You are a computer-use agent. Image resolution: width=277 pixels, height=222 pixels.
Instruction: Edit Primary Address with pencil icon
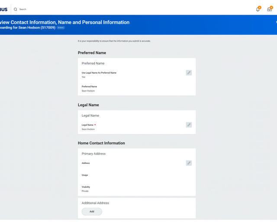pyautogui.click(x=189, y=163)
